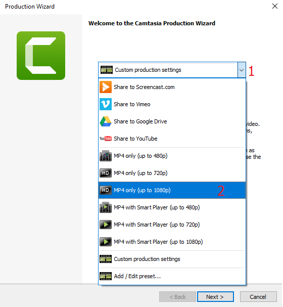Close the Production Wizard window
The width and height of the screenshot is (283, 307).
275,6
